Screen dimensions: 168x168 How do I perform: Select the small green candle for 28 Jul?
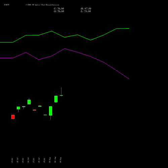tap(40, 106)
